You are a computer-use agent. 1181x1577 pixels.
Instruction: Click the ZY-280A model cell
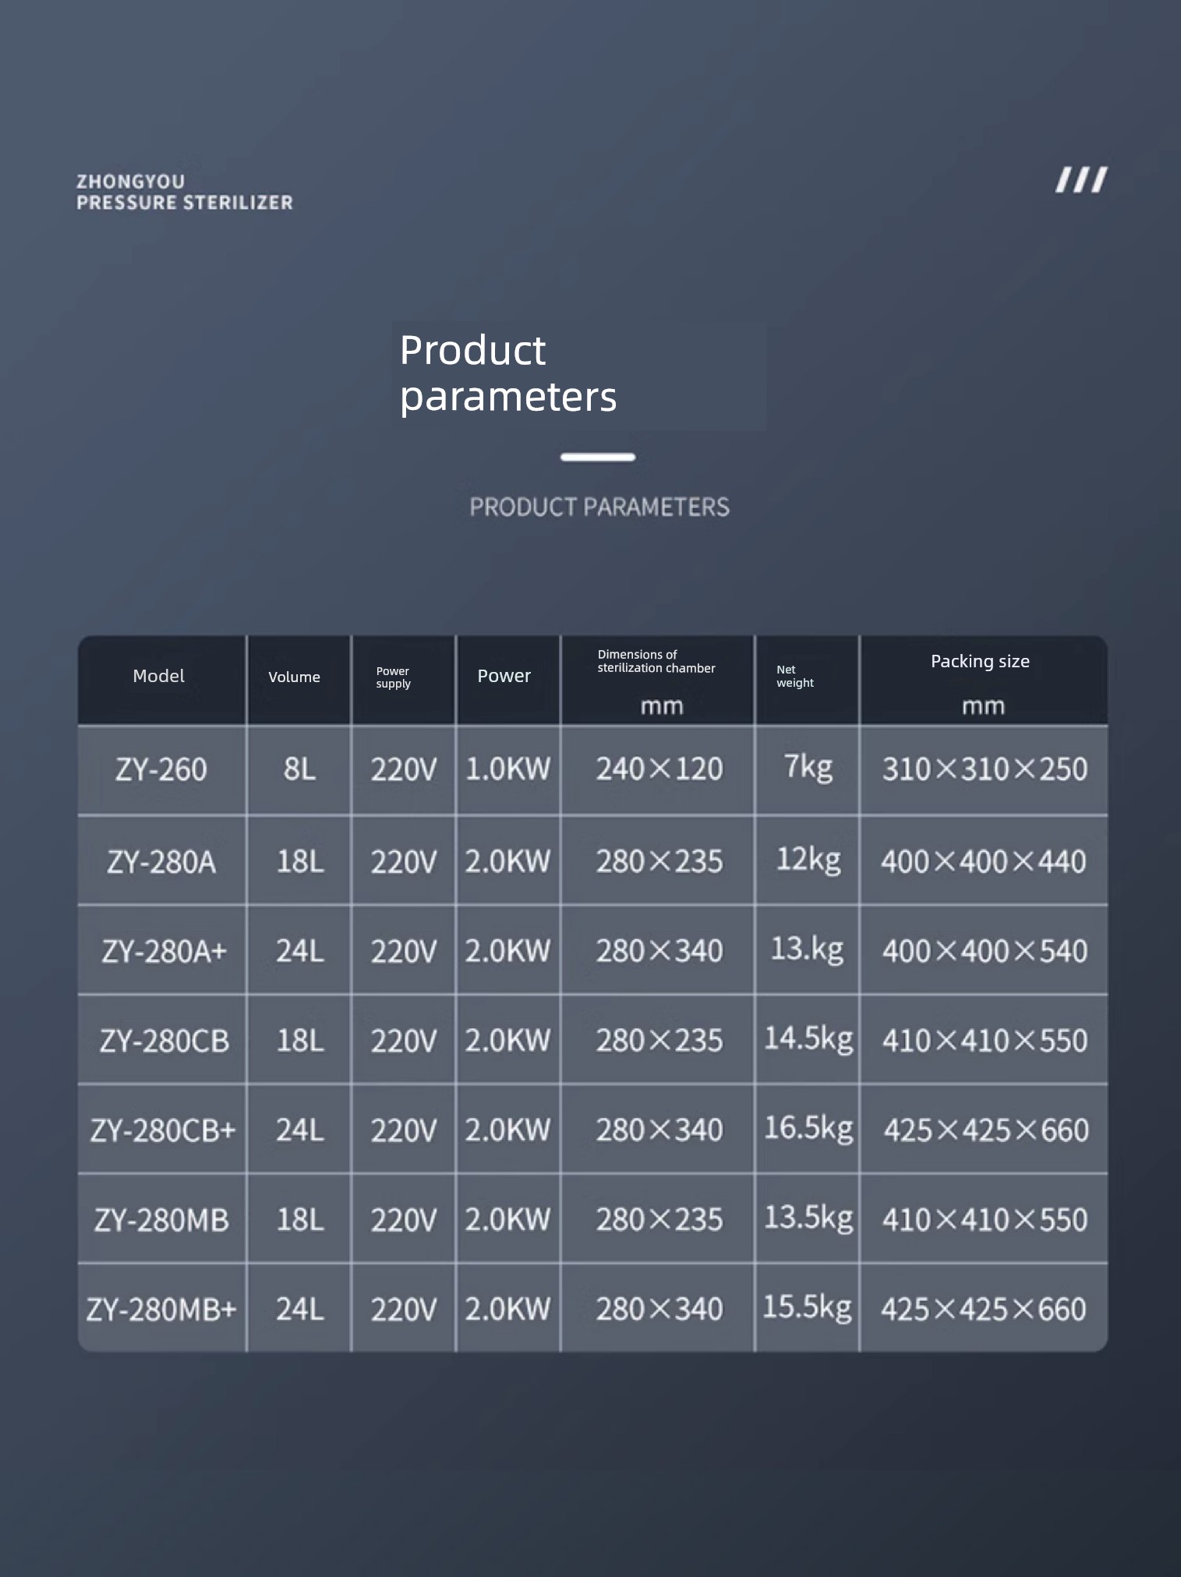point(161,861)
